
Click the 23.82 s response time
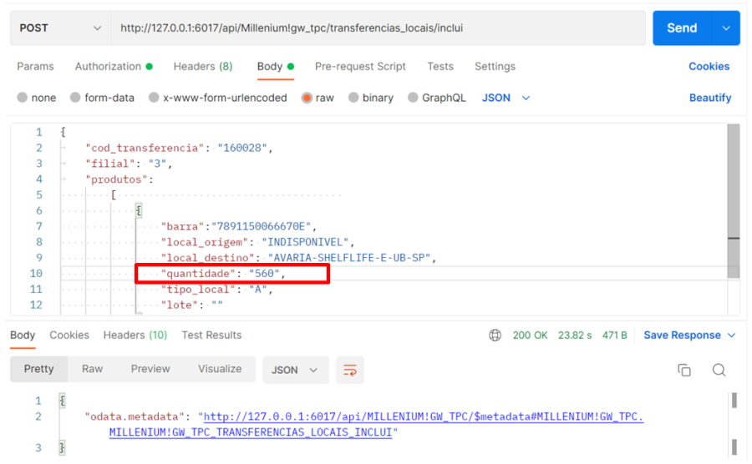point(575,335)
